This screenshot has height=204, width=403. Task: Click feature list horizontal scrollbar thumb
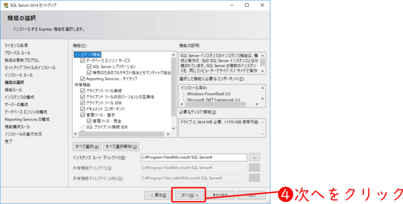(x=121, y=134)
